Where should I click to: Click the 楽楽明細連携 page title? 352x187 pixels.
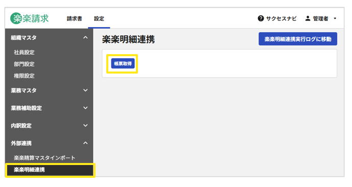(128, 39)
